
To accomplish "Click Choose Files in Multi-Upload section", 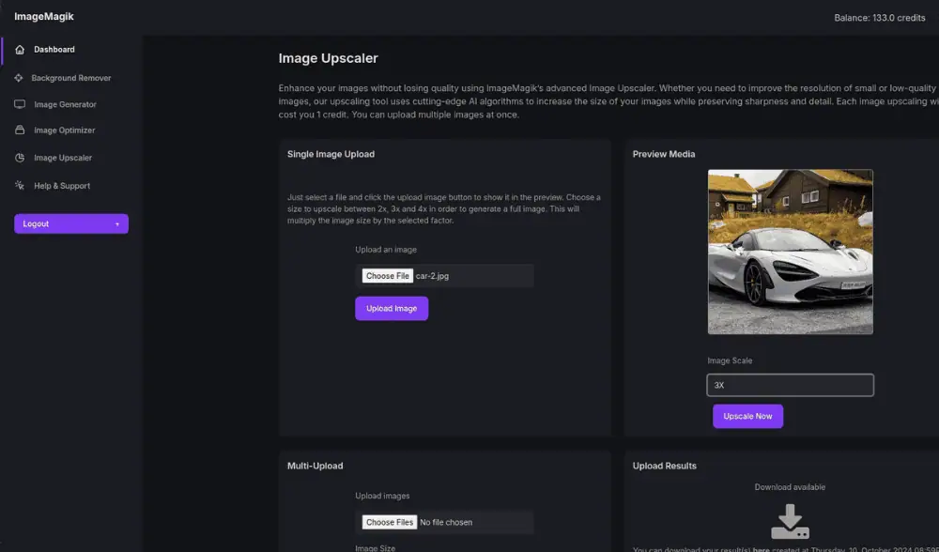I will 390,522.
